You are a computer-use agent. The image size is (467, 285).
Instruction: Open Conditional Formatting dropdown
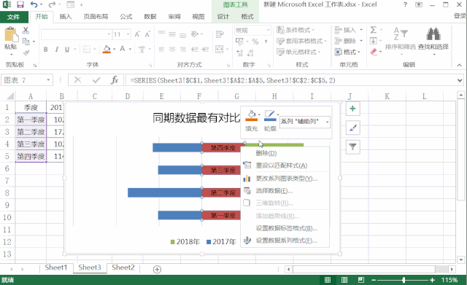click(296, 30)
